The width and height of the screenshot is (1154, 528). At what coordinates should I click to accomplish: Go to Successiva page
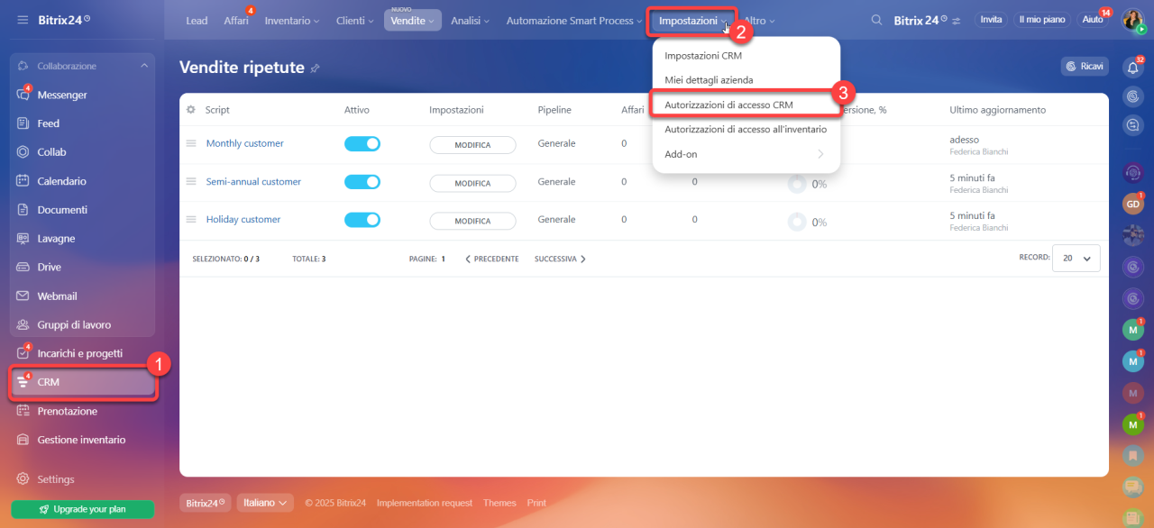560,259
